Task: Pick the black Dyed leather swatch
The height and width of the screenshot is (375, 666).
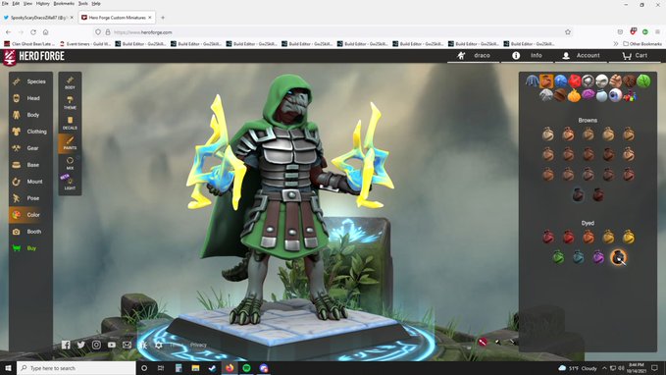Action: pos(618,257)
